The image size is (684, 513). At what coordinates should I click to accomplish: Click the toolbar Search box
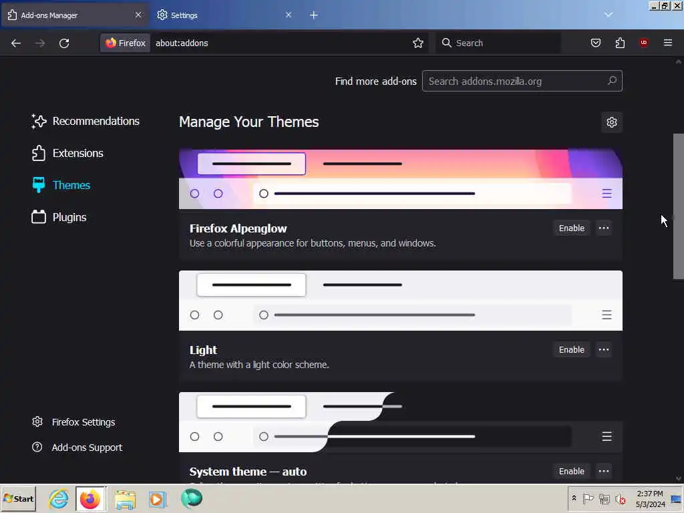(x=498, y=43)
